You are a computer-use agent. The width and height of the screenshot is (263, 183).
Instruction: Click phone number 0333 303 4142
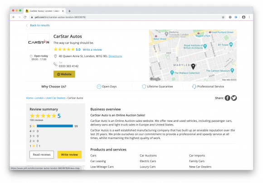[68, 66]
